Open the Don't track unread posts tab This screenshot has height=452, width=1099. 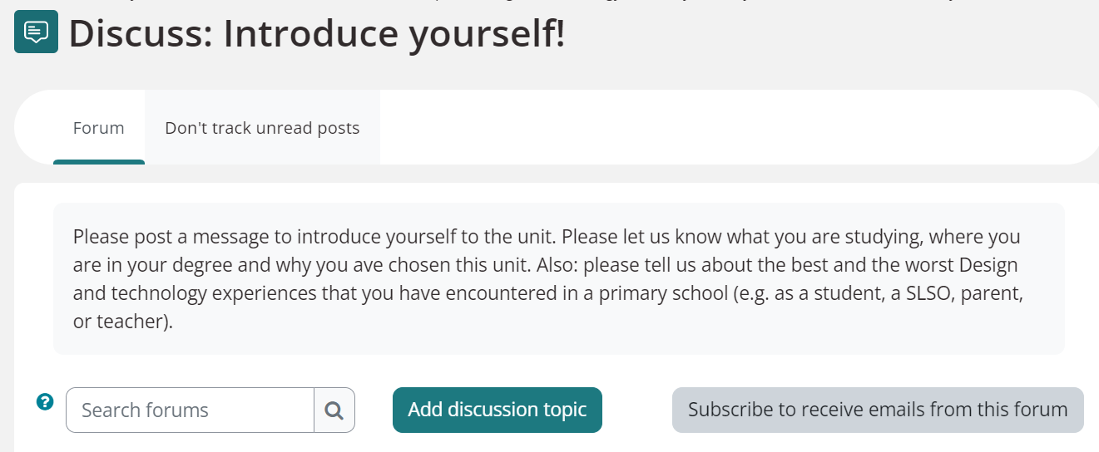[262, 128]
